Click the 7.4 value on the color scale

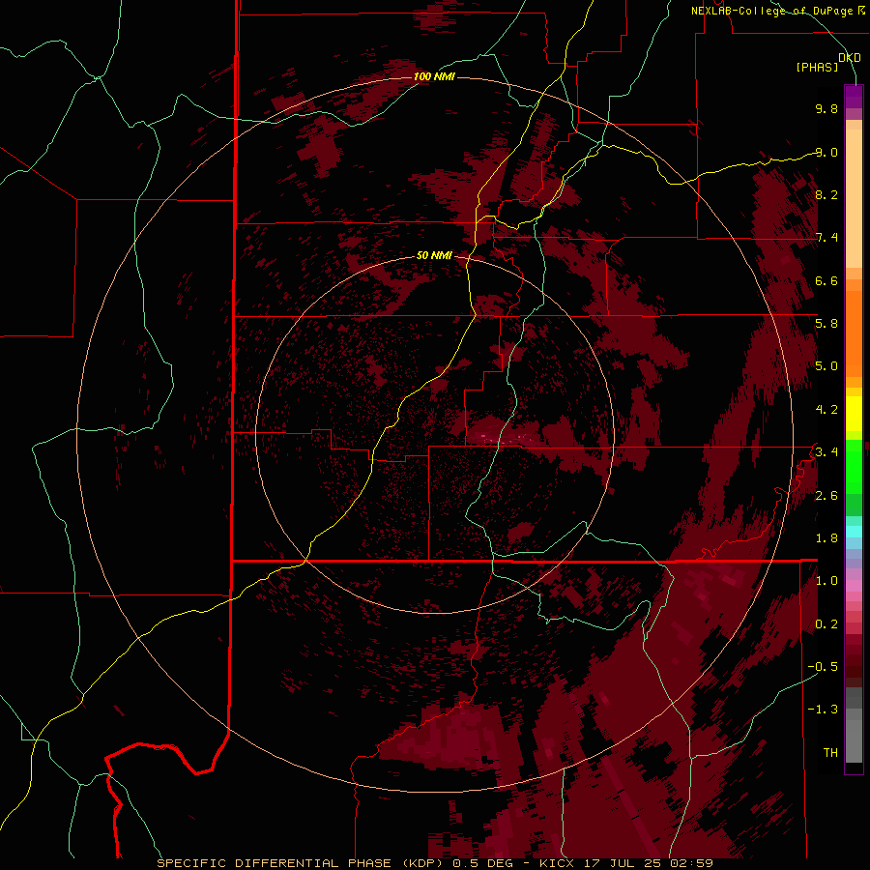826,238
